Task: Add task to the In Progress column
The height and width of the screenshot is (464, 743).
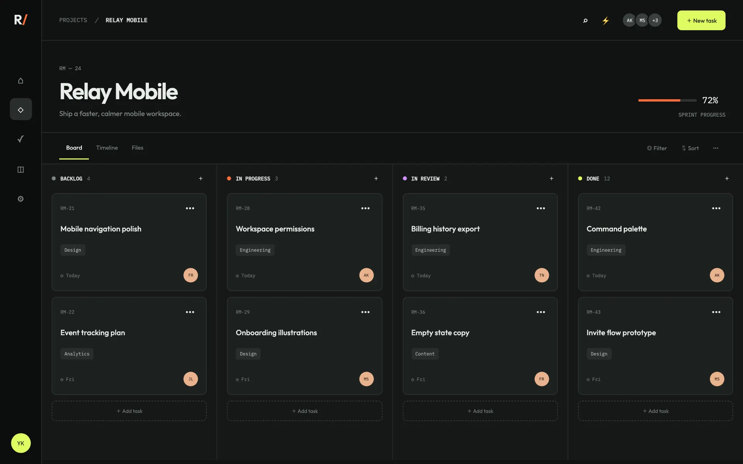Action: [305, 411]
